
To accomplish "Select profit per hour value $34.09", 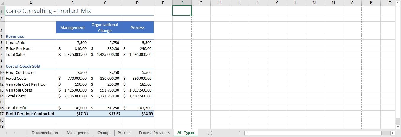I will pos(137,114).
